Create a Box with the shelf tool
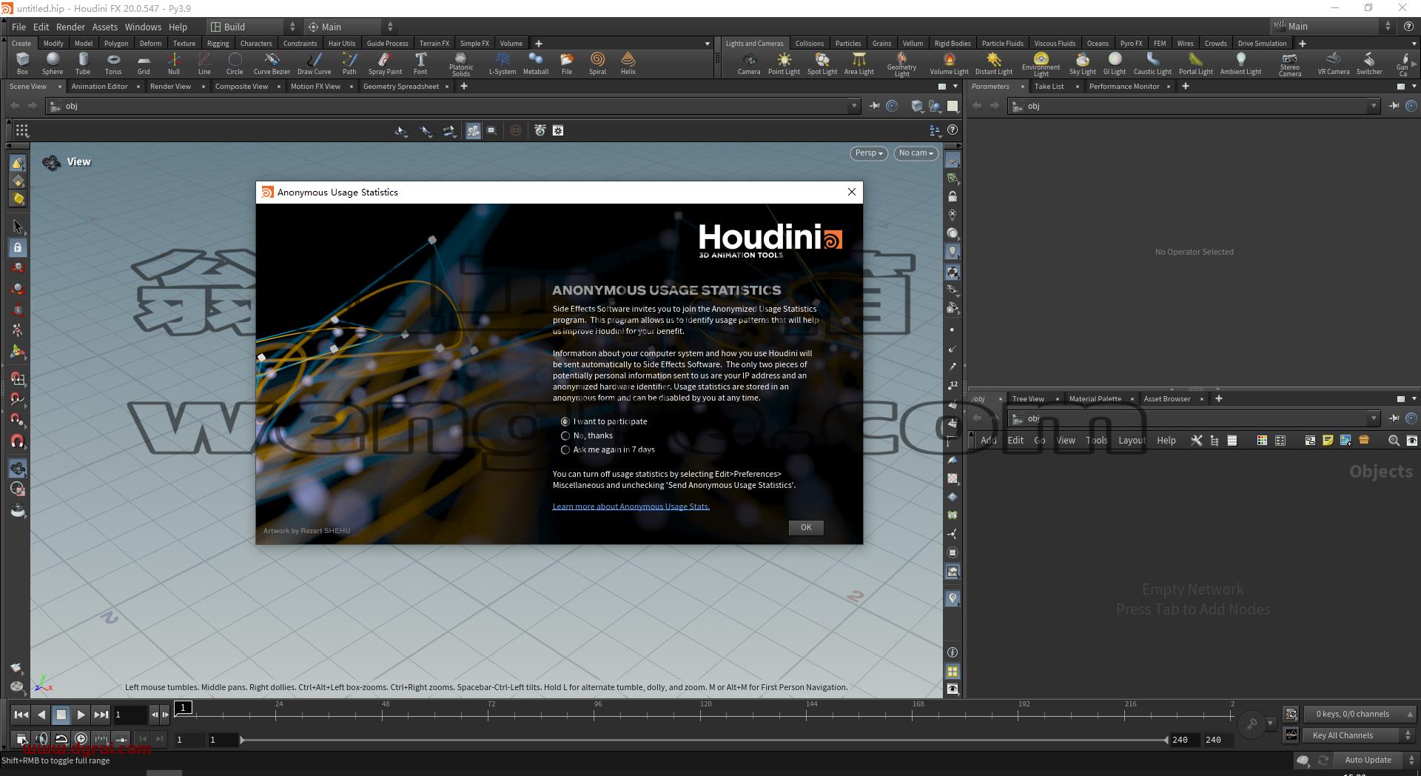The width and height of the screenshot is (1421, 776). [x=22, y=64]
